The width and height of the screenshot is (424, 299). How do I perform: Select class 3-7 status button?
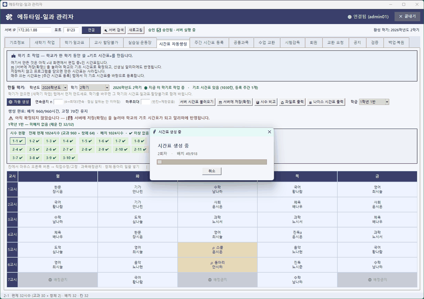[x=17, y=158]
